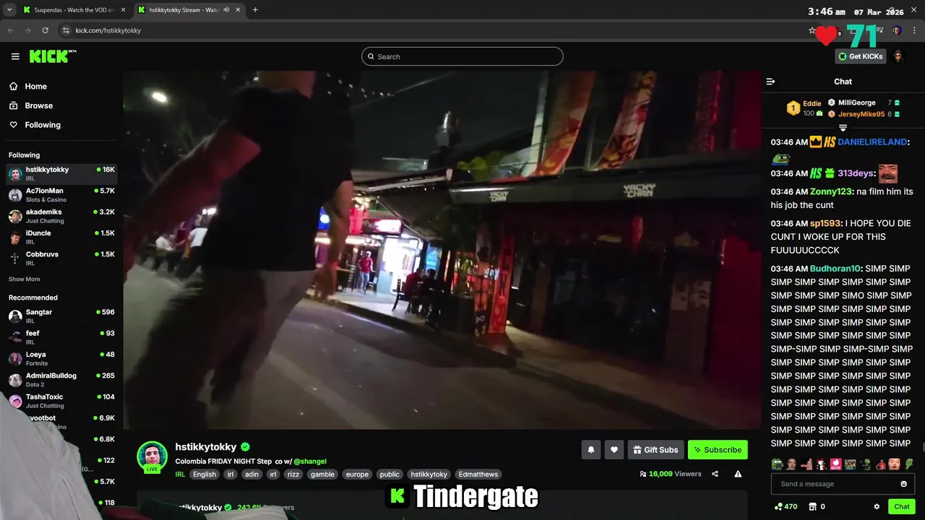Click the user profile avatar in the top bar

pos(898,56)
